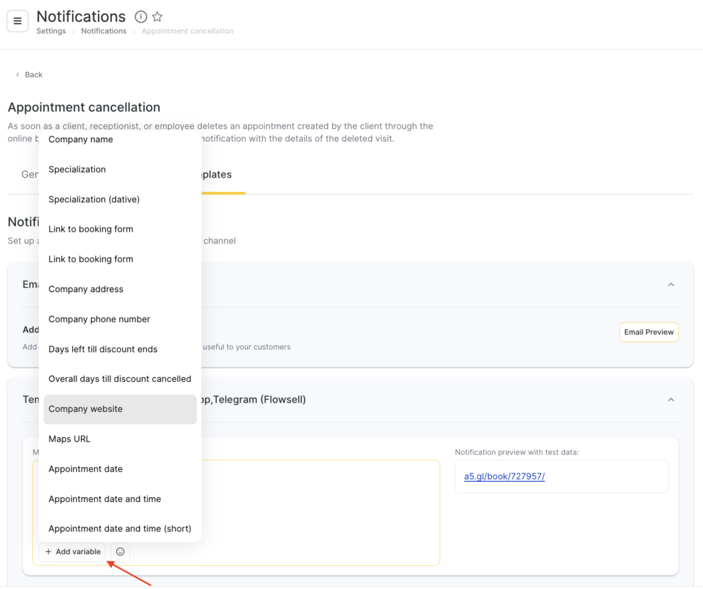This screenshot has height=589, width=703.
Task: Insert the Company name variable
Action: pyautogui.click(x=80, y=140)
